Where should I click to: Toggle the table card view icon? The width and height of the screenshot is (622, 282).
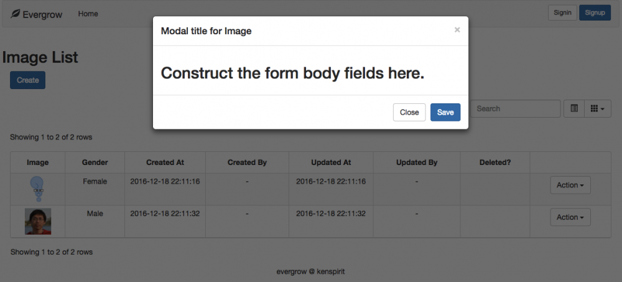click(x=574, y=108)
